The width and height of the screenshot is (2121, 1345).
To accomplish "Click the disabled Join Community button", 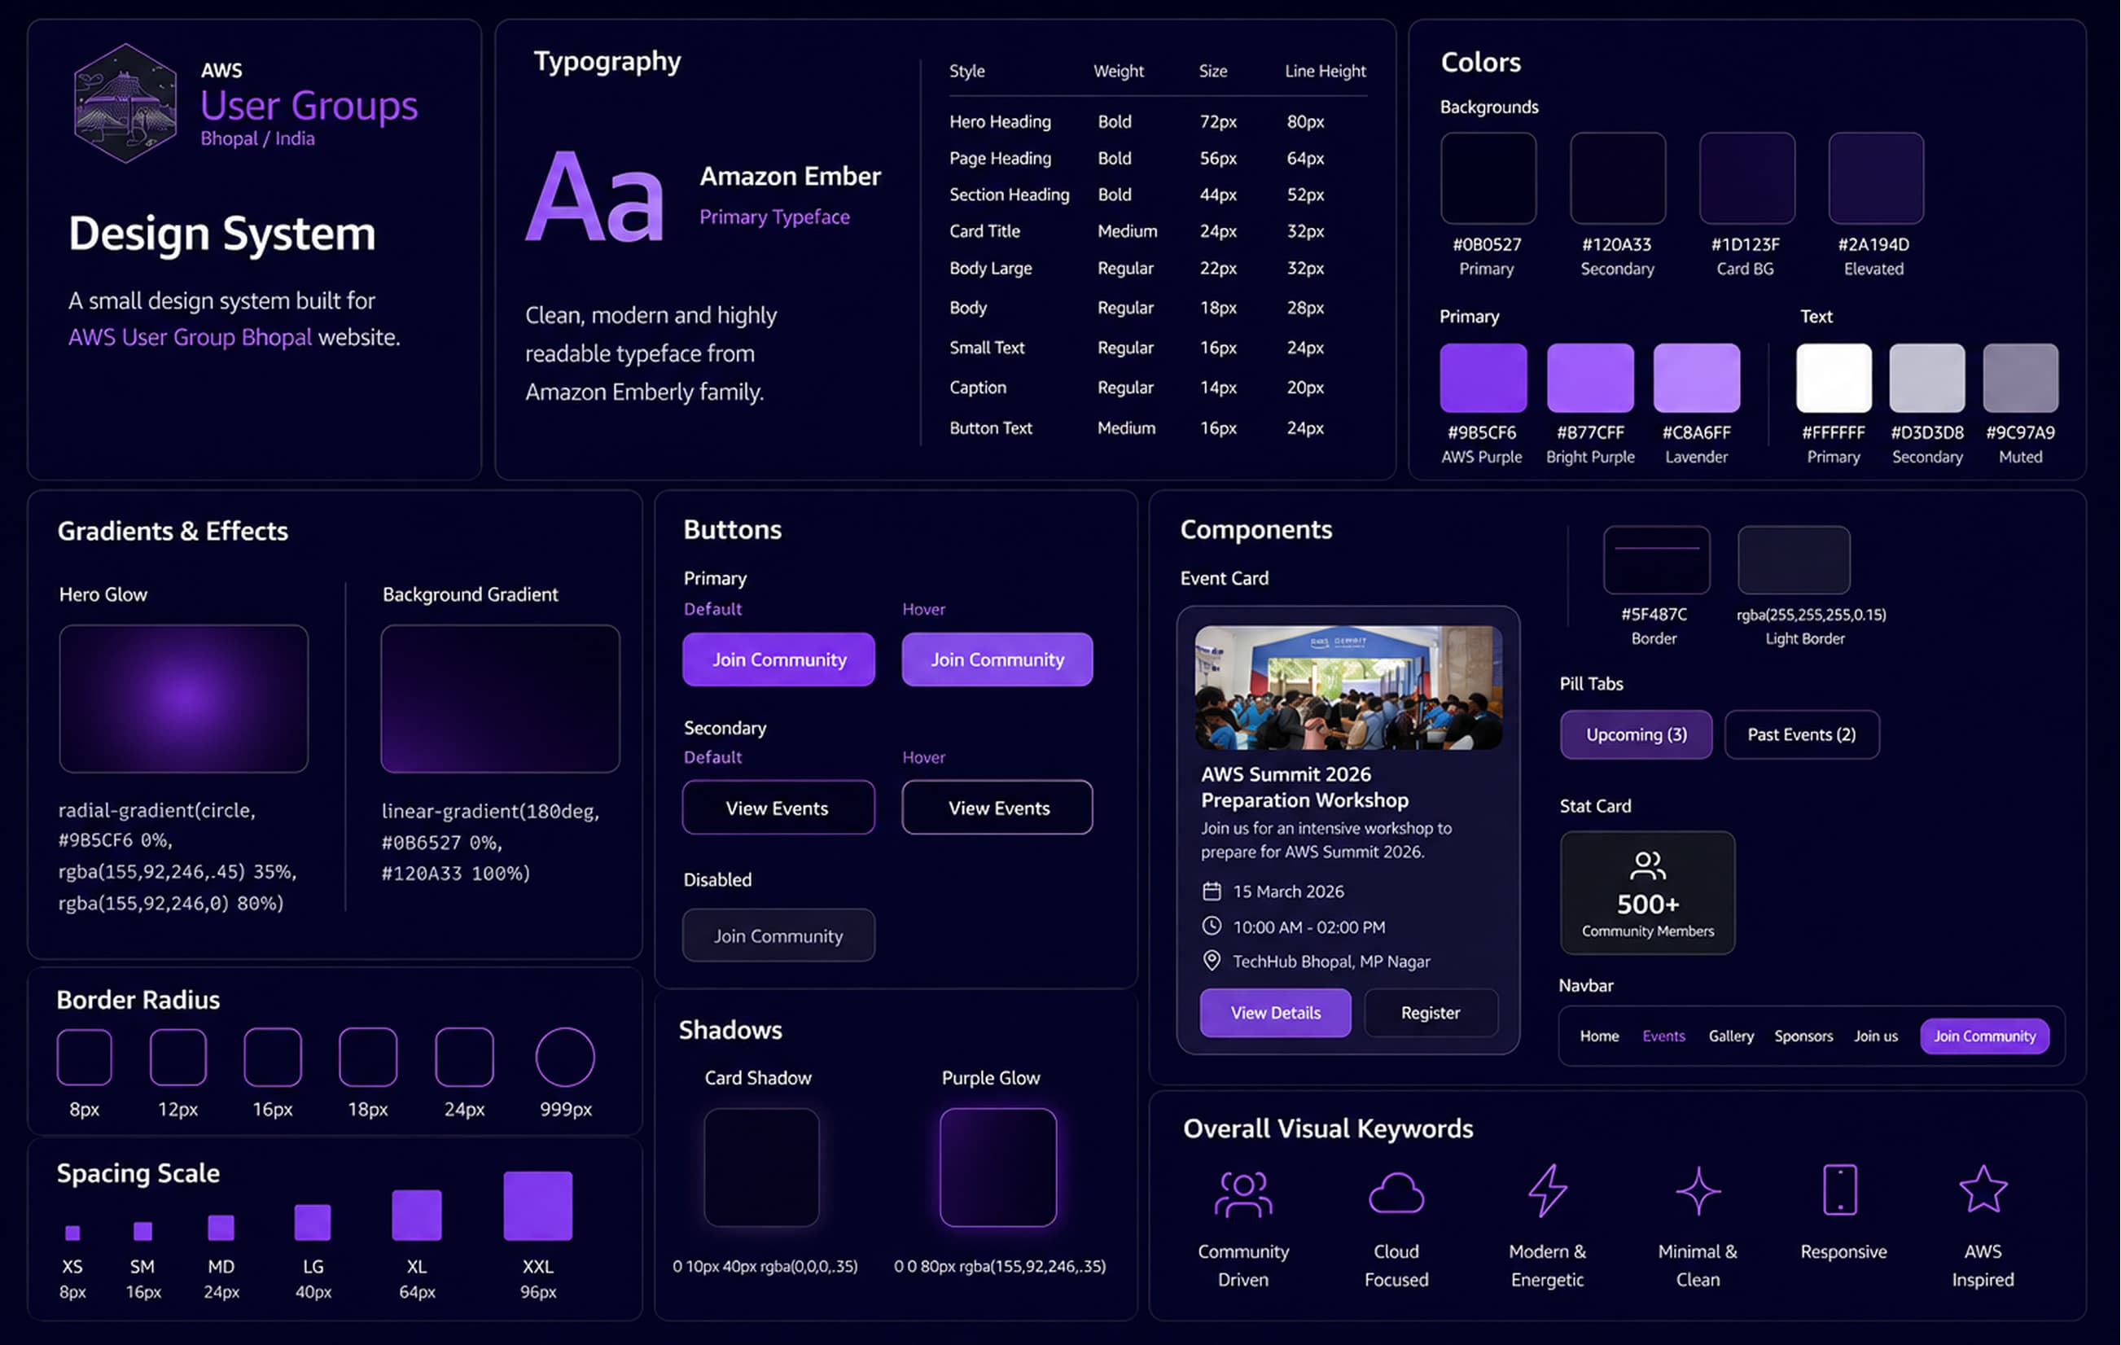I will [778, 935].
